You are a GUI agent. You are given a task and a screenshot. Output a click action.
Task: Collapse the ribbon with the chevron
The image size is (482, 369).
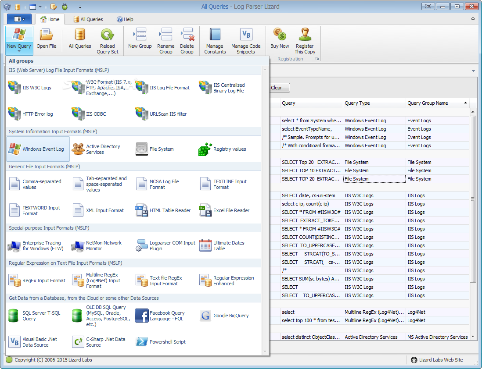(x=473, y=19)
